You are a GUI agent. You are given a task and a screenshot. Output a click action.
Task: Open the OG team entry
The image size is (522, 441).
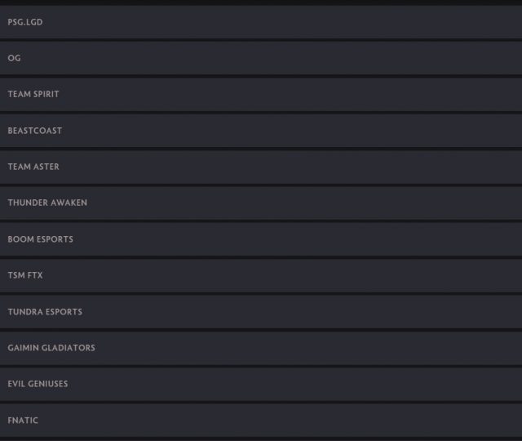[261, 58]
